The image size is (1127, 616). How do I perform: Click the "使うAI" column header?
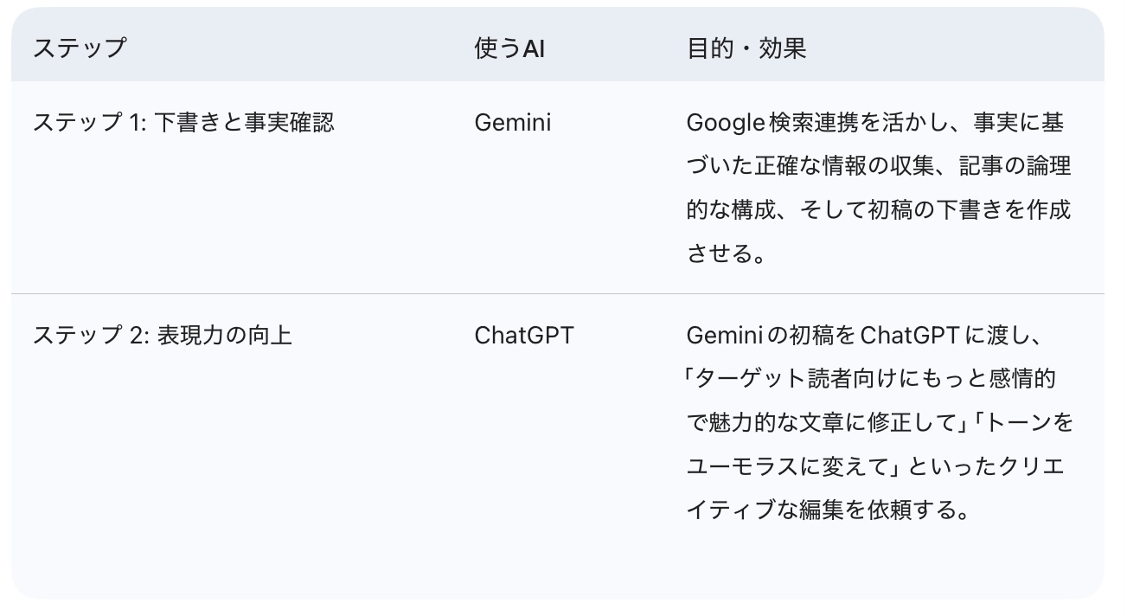(509, 48)
